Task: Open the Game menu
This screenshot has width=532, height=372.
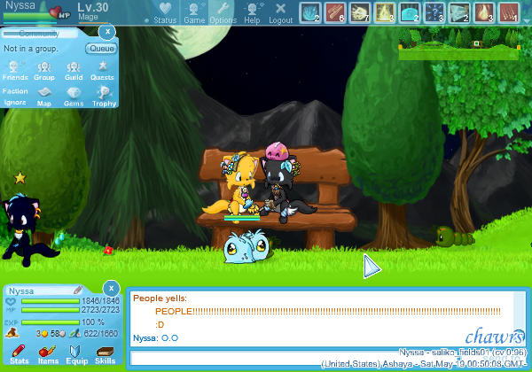Action: pos(194,13)
